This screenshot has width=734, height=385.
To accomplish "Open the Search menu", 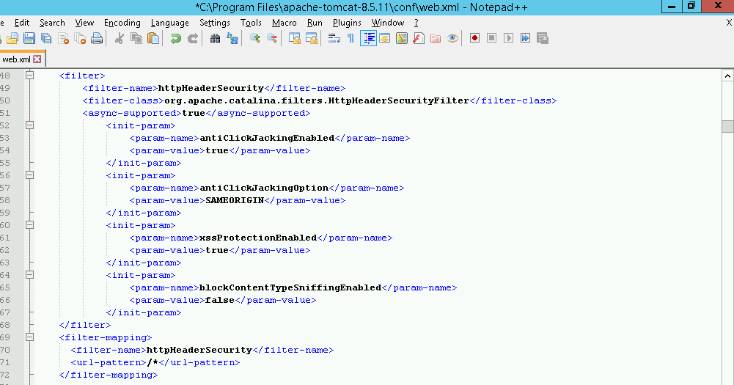I will [x=52, y=23].
